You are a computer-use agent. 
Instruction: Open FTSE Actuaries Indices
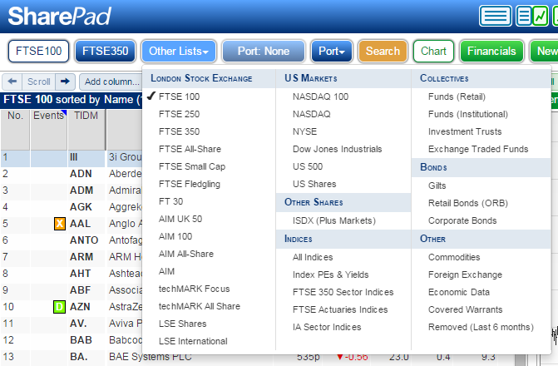coord(340,309)
